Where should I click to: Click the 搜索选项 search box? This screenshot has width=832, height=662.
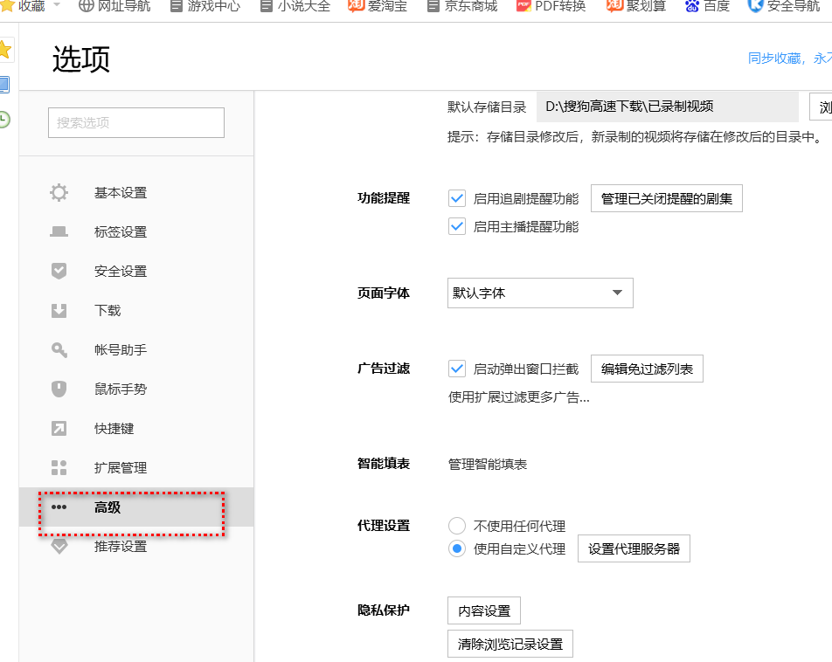point(136,122)
